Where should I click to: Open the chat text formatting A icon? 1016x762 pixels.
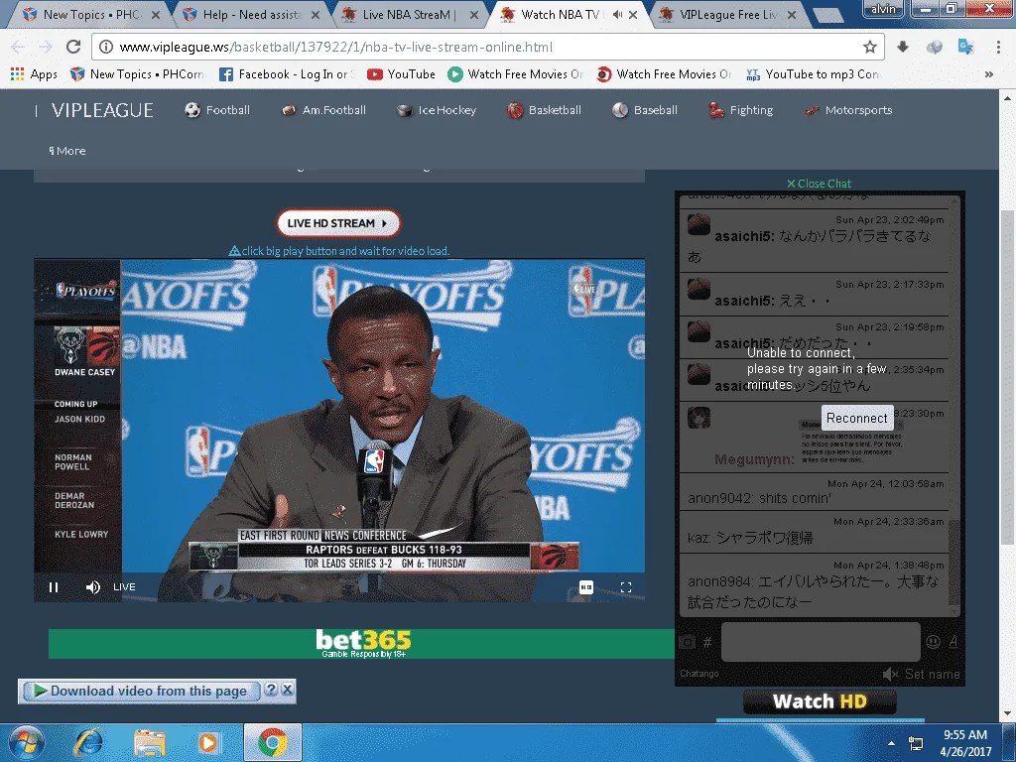click(x=953, y=642)
